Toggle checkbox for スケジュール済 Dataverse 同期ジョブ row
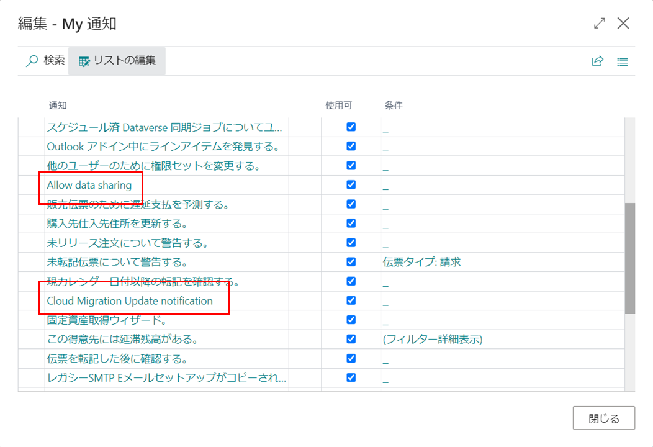 tap(351, 127)
